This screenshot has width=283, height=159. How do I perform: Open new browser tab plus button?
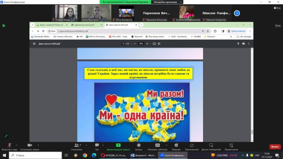[x=141, y=25]
